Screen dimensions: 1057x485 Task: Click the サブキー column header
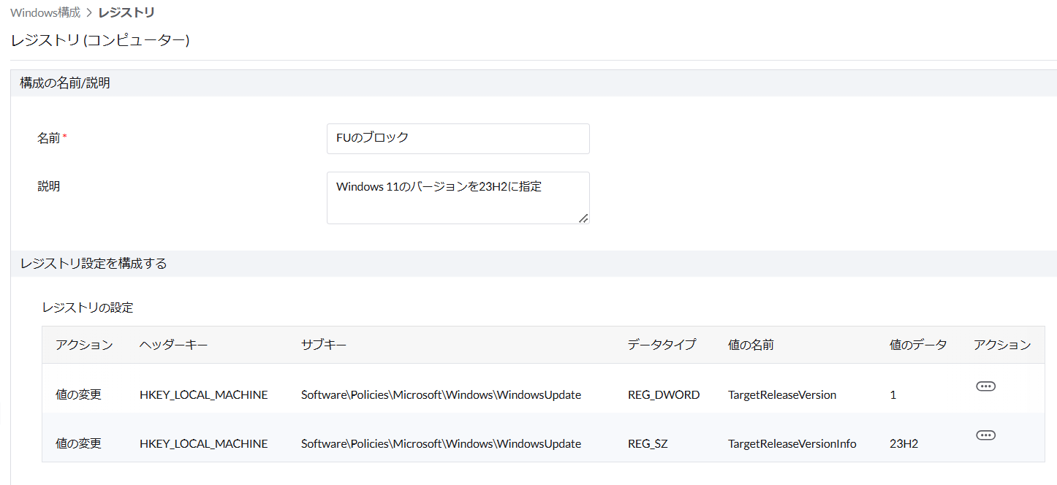click(x=323, y=345)
